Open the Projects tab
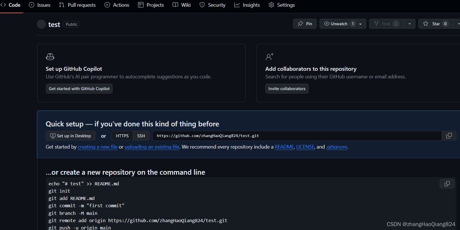Image resolution: width=460 pixels, height=230 pixels. point(151,5)
